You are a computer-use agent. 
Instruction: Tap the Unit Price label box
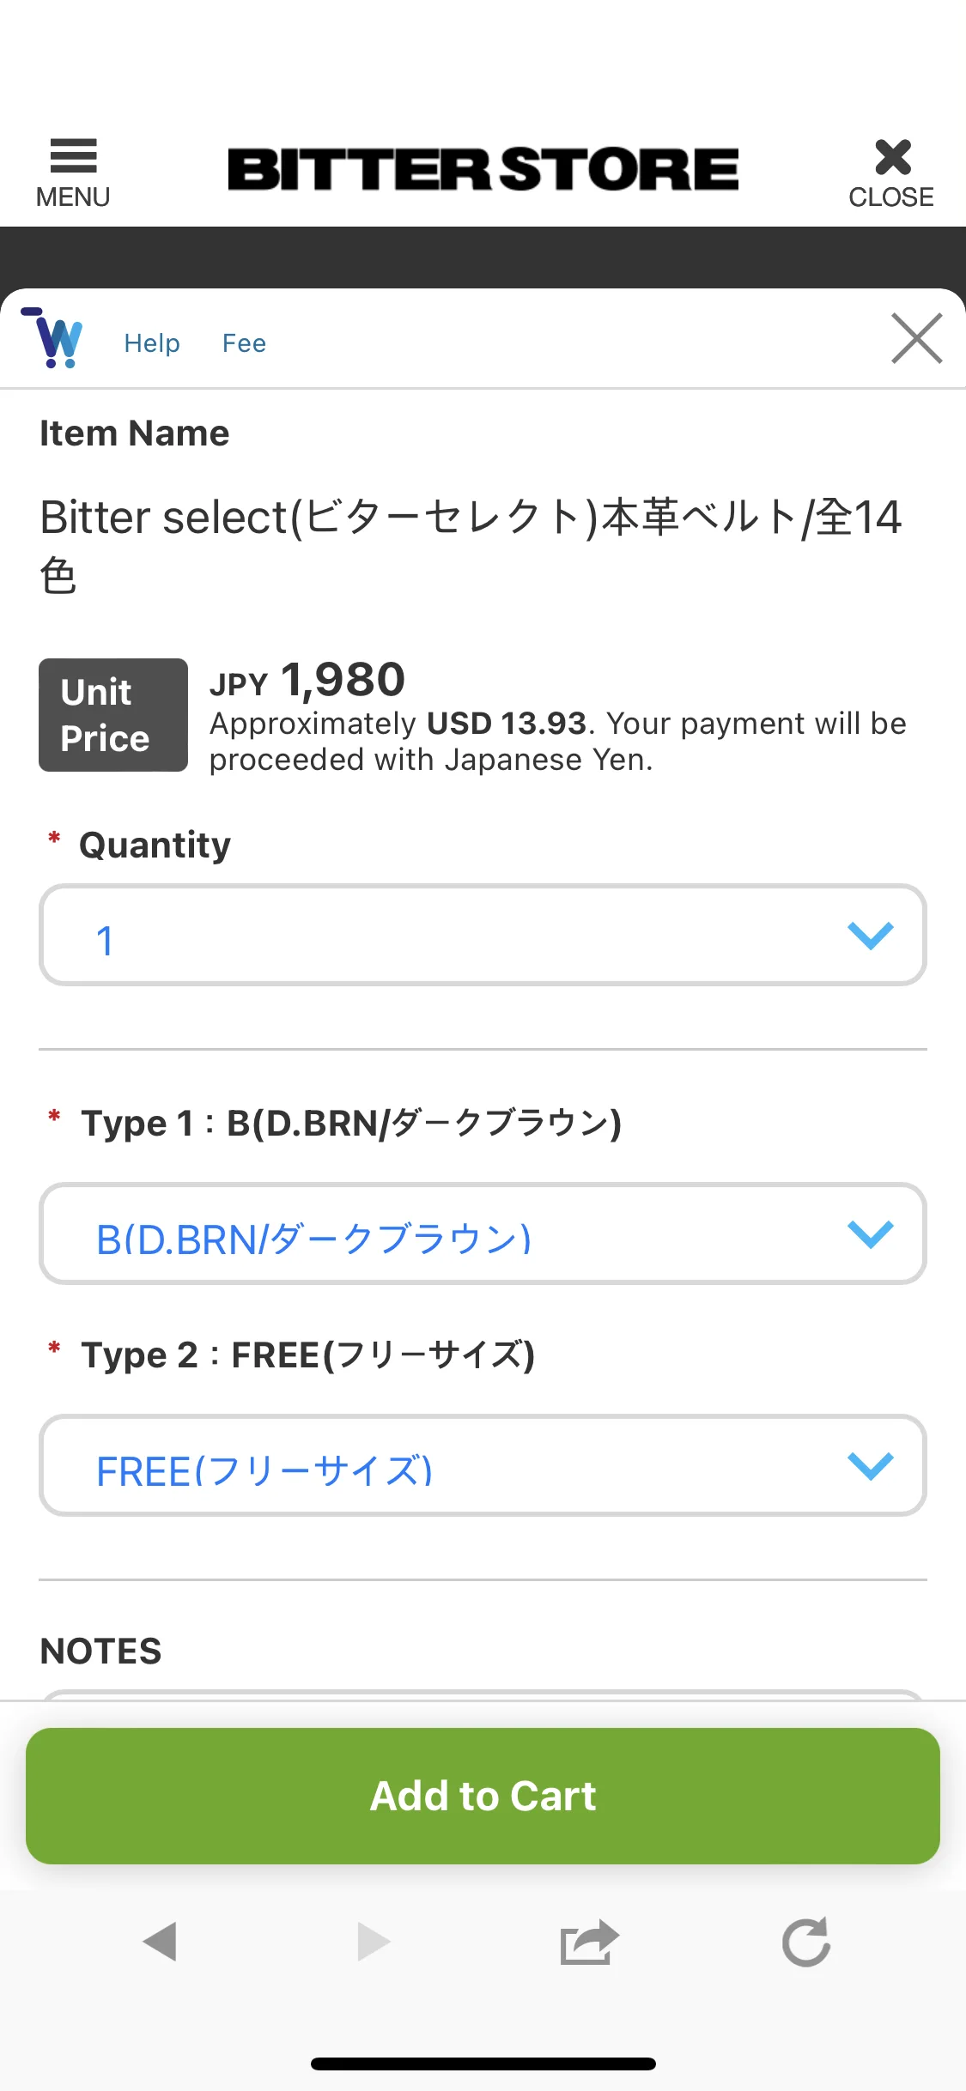click(113, 715)
